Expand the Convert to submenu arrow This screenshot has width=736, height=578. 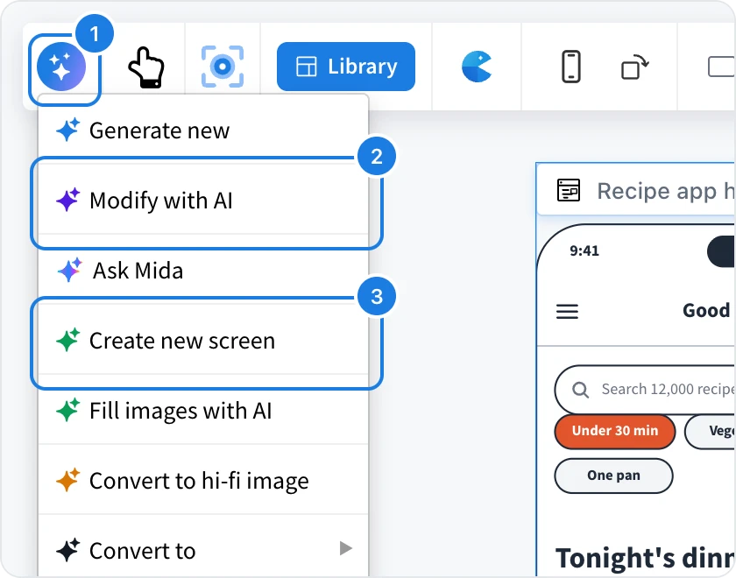pyautogui.click(x=346, y=548)
